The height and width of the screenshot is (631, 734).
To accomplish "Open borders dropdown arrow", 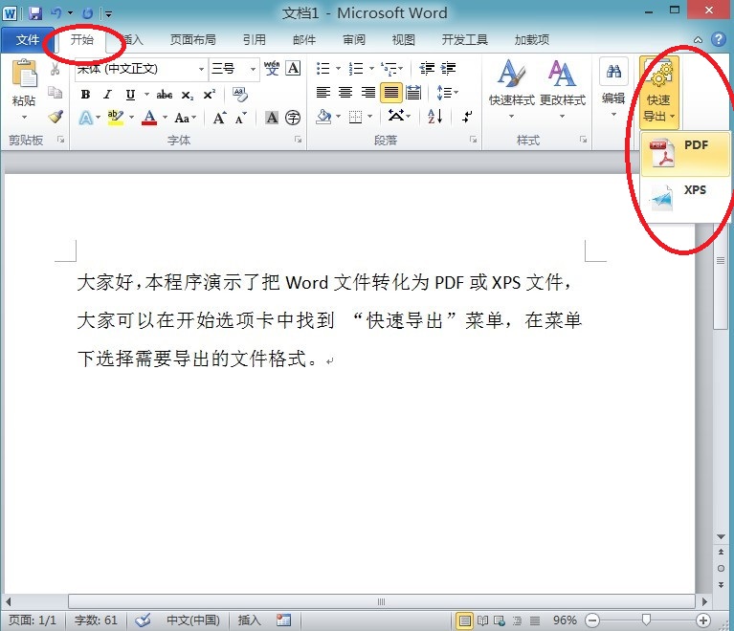I will click(369, 116).
